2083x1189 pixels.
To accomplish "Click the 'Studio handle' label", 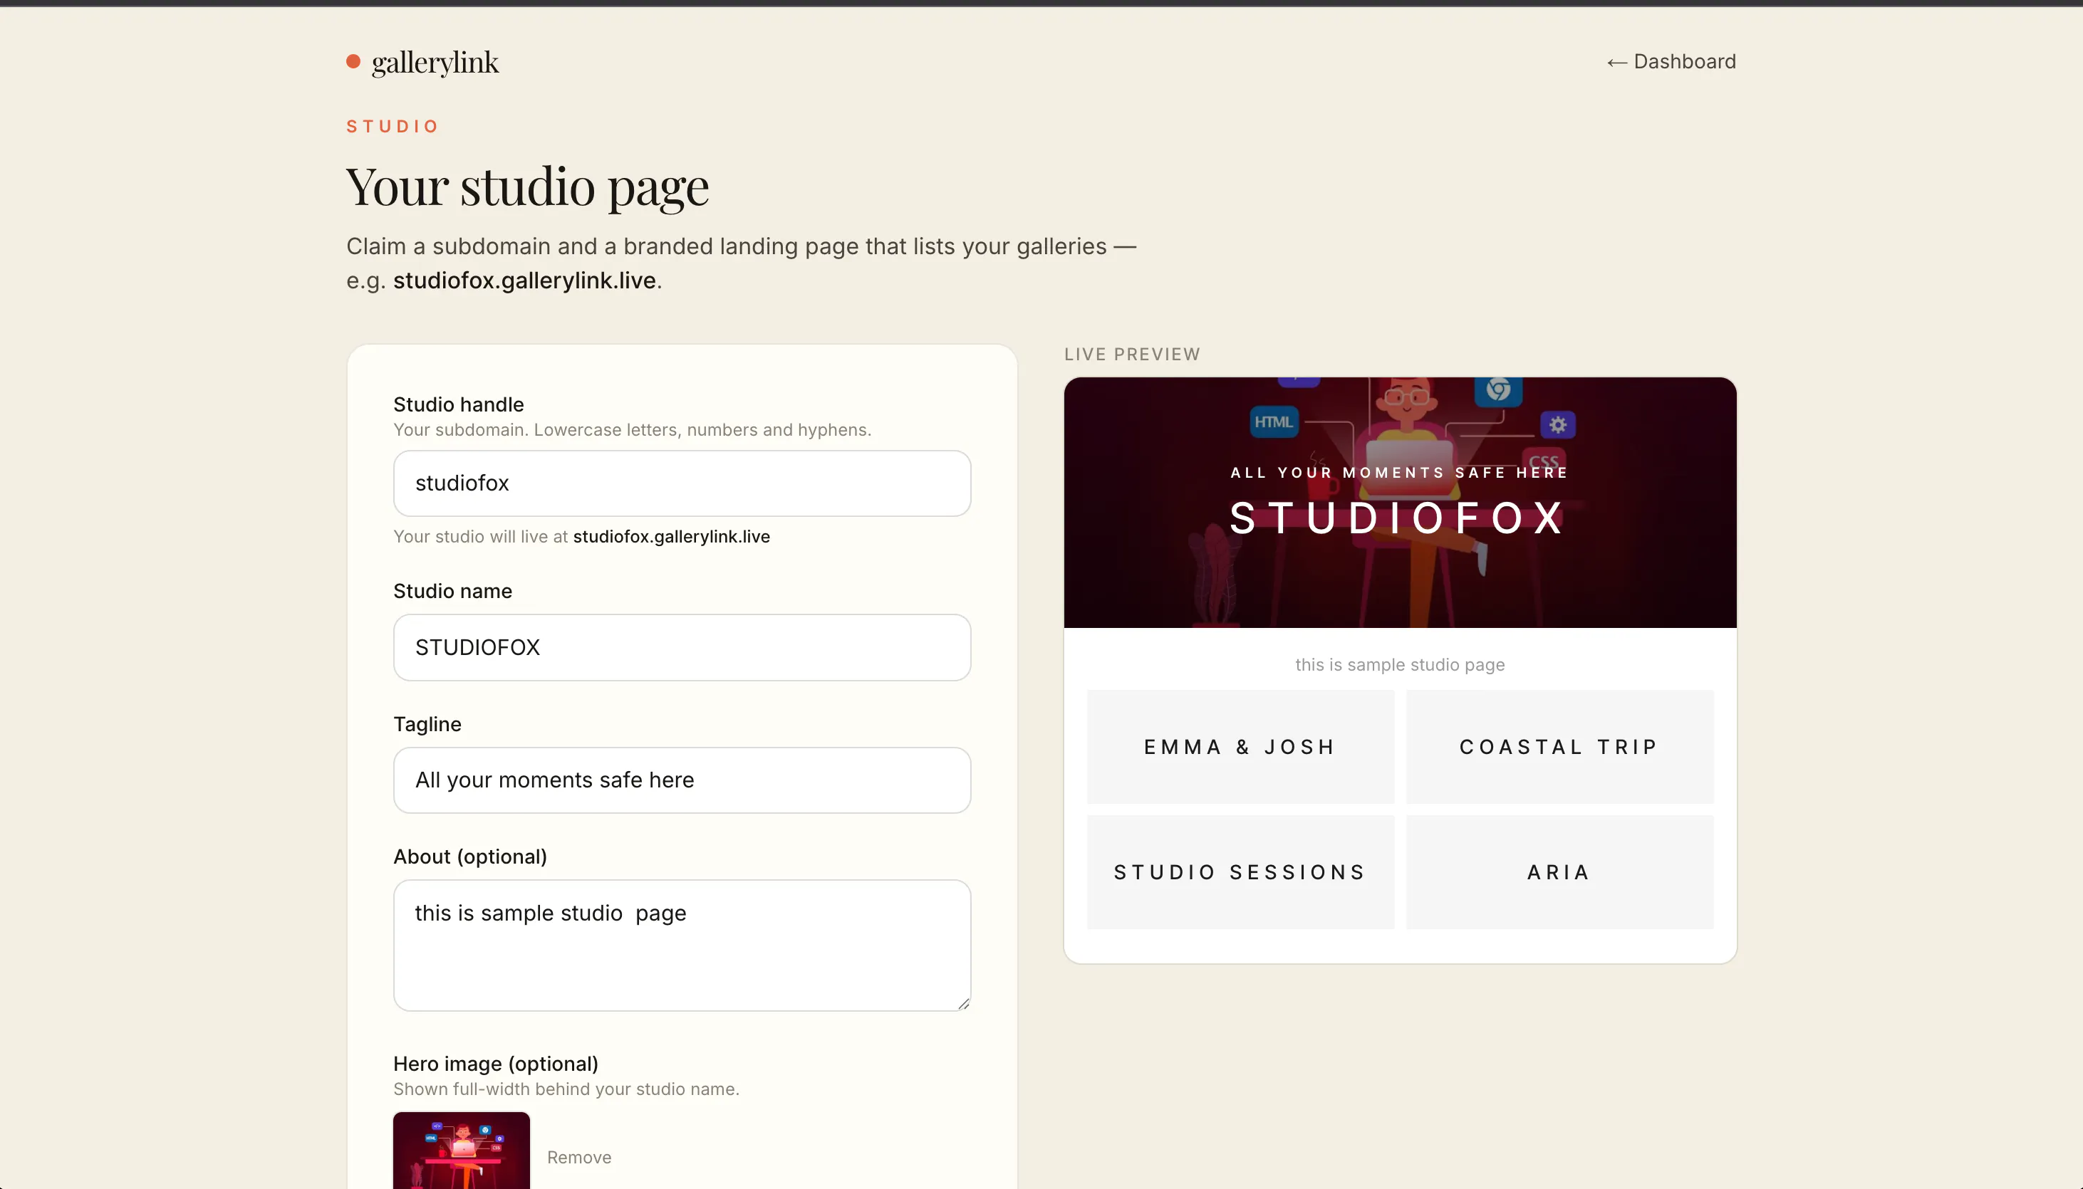I will pyautogui.click(x=458, y=404).
